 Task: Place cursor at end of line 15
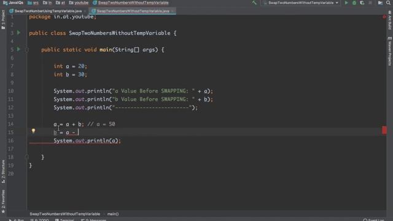click(79, 133)
